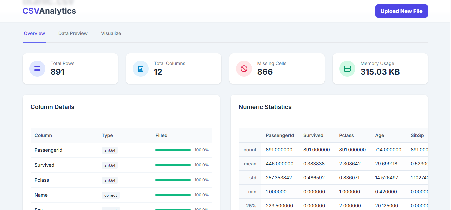Click the Age std value 14.526497
This screenshot has width=451, height=210.
[386, 178]
